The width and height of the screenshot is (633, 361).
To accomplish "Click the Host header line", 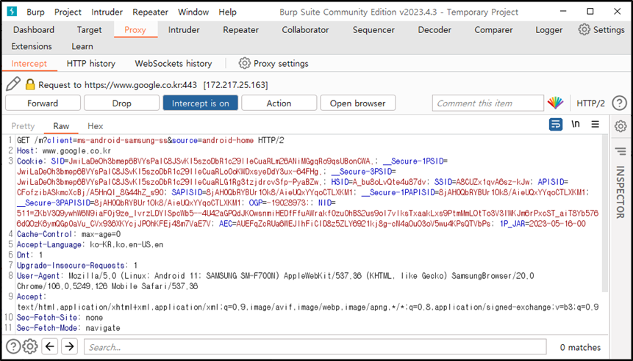I will [x=64, y=151].
